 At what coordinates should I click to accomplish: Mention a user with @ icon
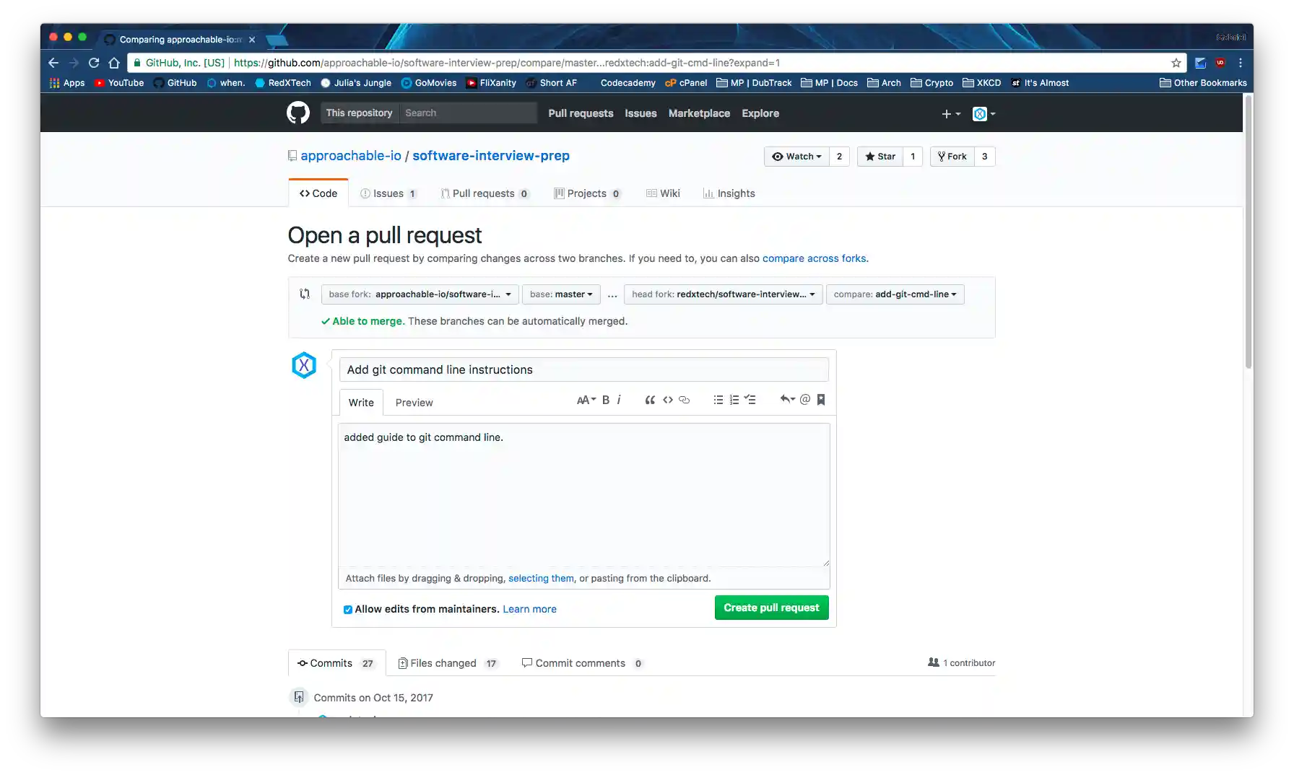click(805, 400)
